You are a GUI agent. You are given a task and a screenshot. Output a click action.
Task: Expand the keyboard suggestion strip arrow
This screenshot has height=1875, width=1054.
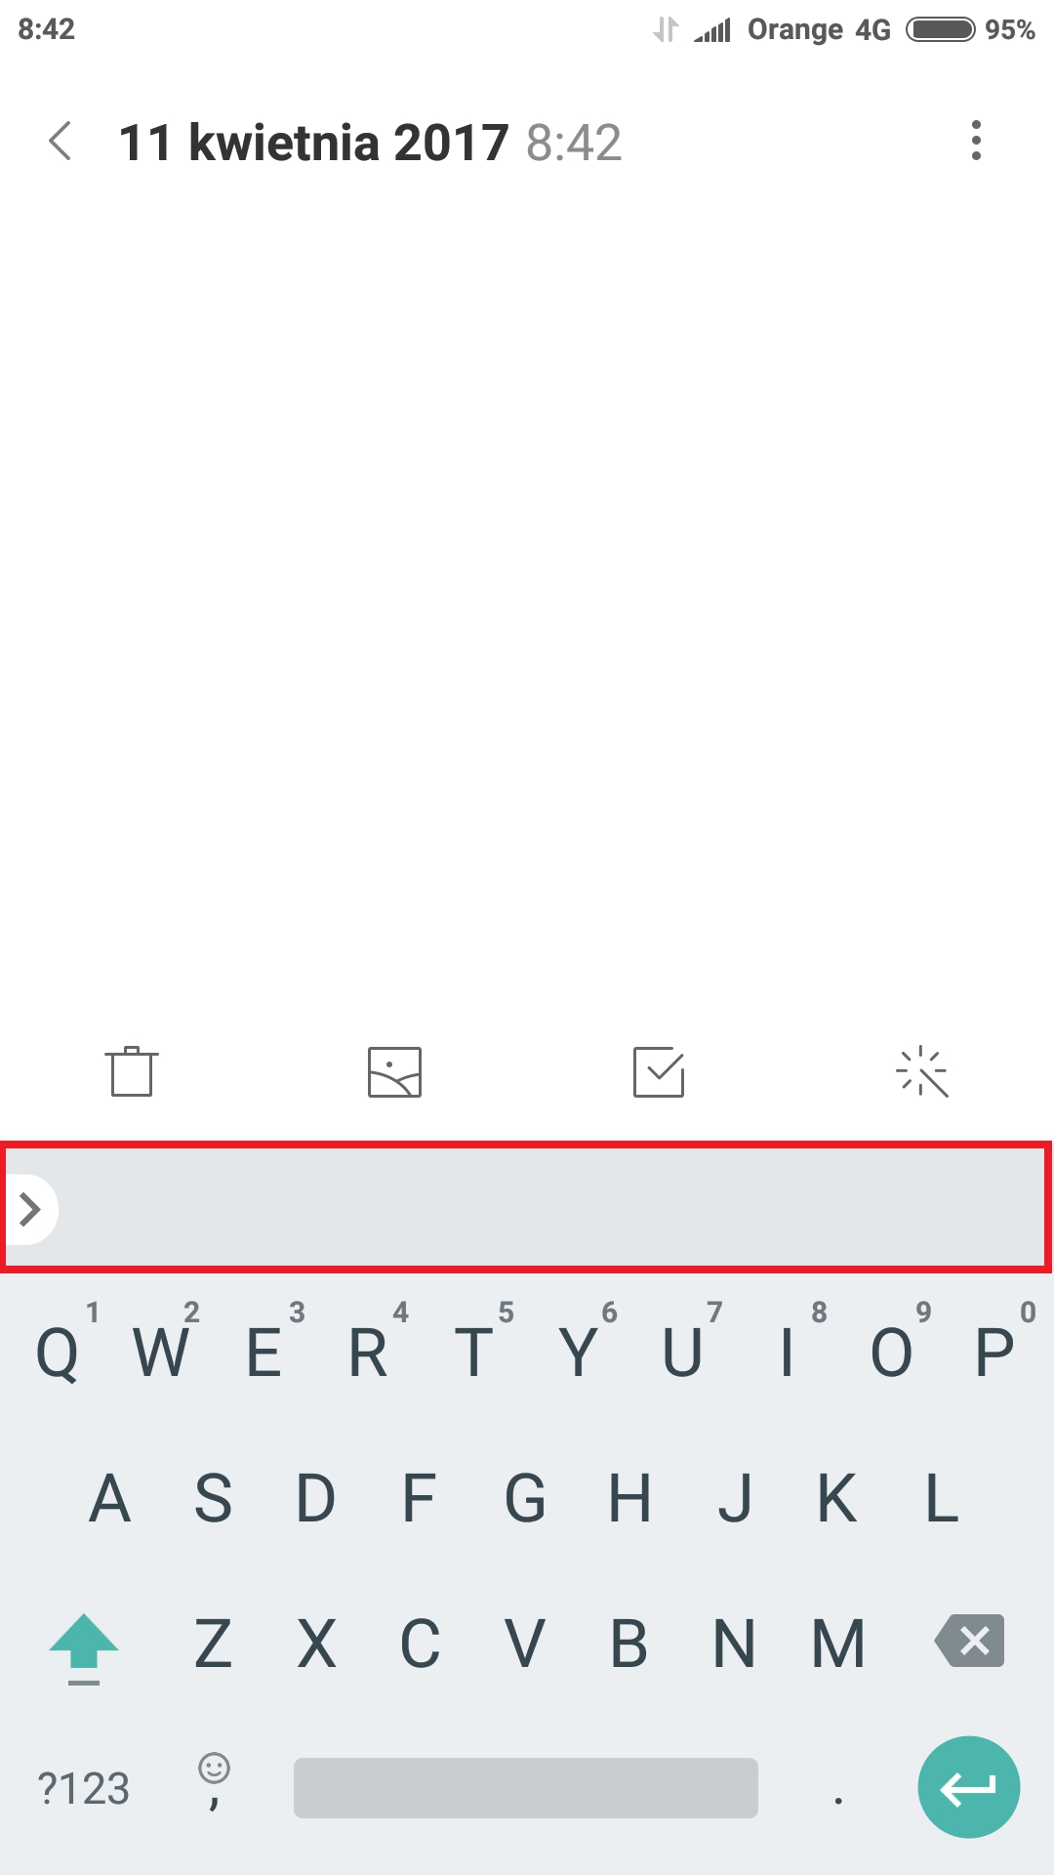pyautogui.click(x=29, y=1209)
